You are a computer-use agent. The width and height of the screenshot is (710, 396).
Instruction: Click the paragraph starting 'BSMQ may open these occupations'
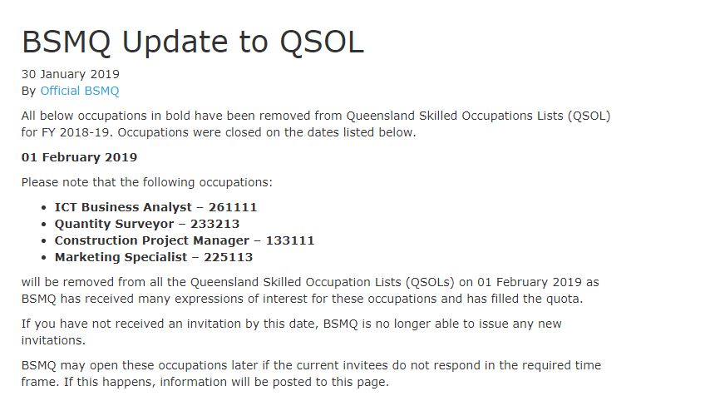click(311, 374)
